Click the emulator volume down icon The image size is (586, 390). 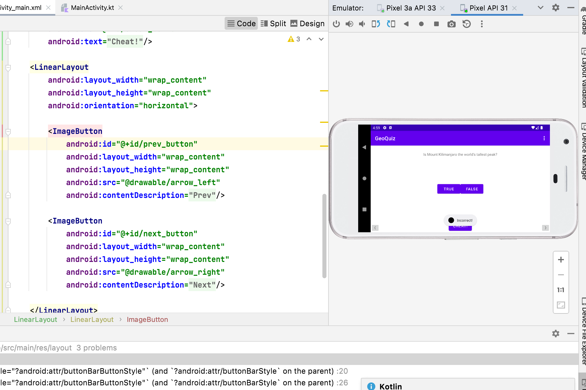(x=362, y=24)
